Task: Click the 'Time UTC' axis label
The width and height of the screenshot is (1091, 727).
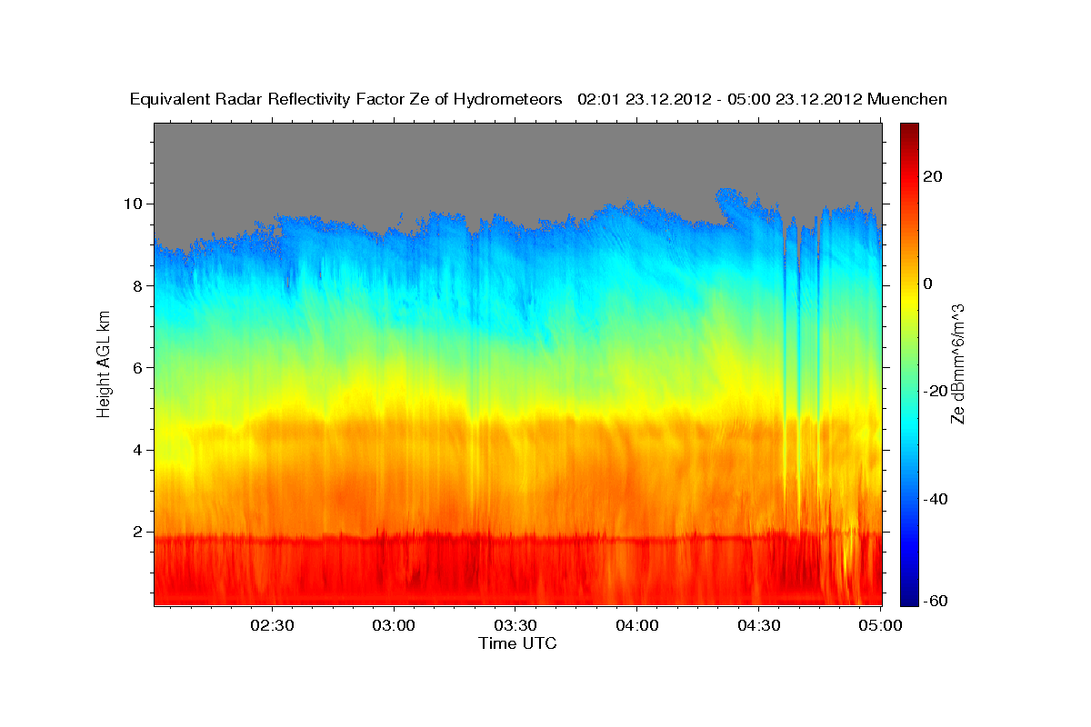Action: click(x=517, y=643)
